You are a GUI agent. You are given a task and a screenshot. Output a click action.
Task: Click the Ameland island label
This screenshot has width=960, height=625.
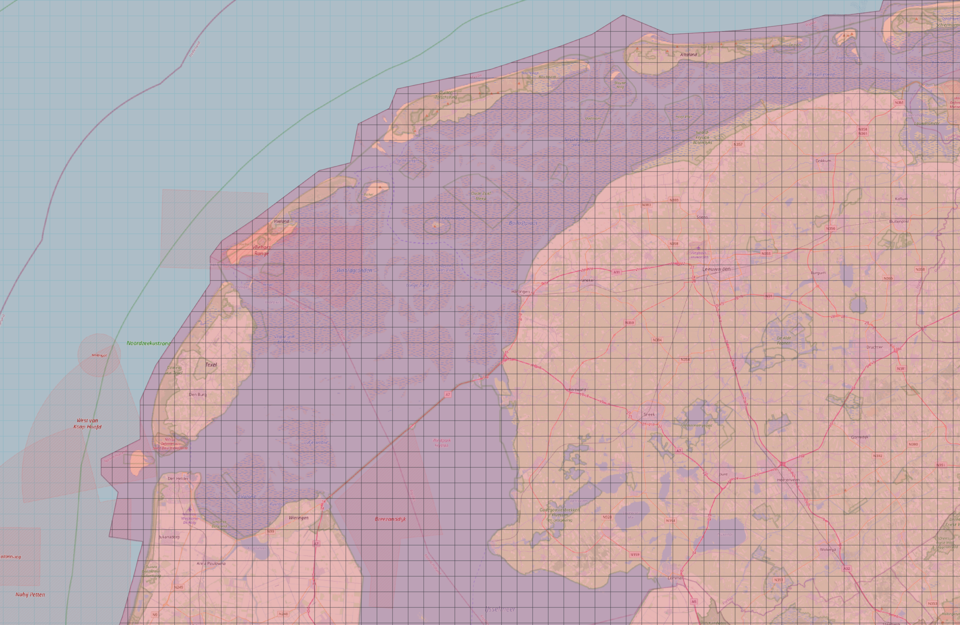point(688,55)
